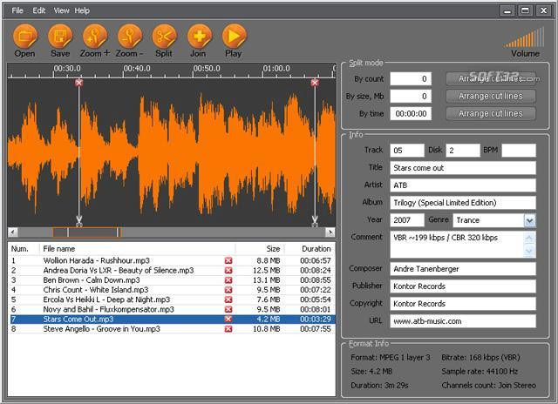The height and width of the screenshot is (404, 558).
Task: Click Arrange cut lines for By count
Action: click(x=490, y=78)
